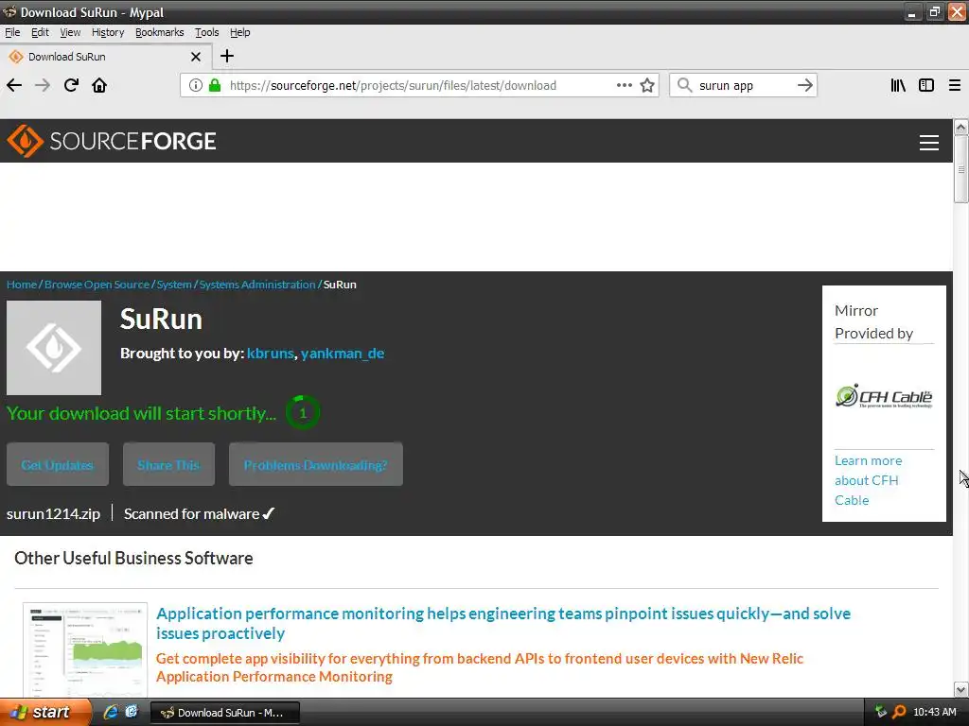Reload the current page

coord(71,85)
